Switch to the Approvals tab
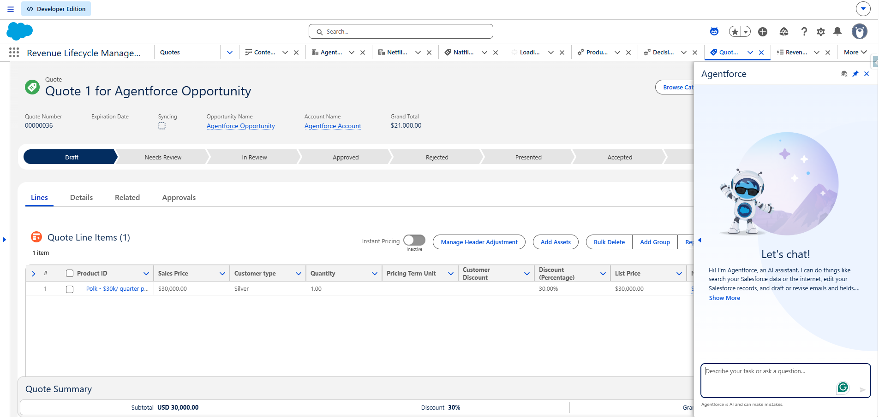This screenshot has width=879, height=417. pyautogui.click(x=179, y=197)
